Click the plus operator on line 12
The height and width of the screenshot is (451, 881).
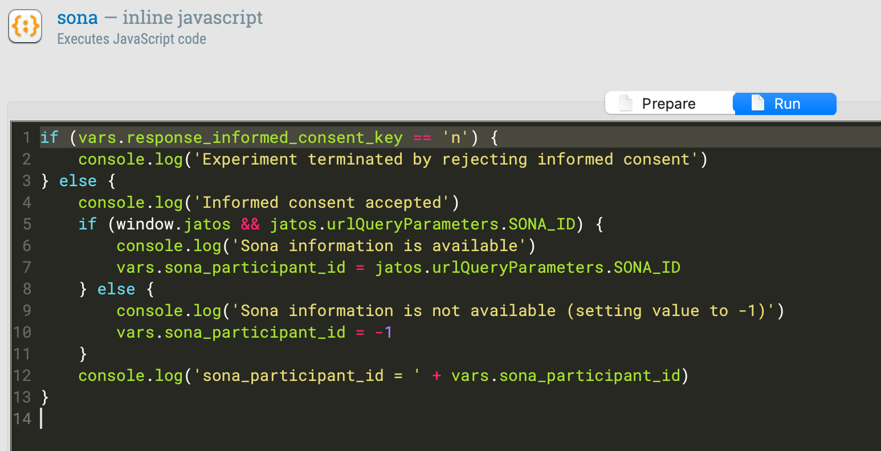(437, 376)
